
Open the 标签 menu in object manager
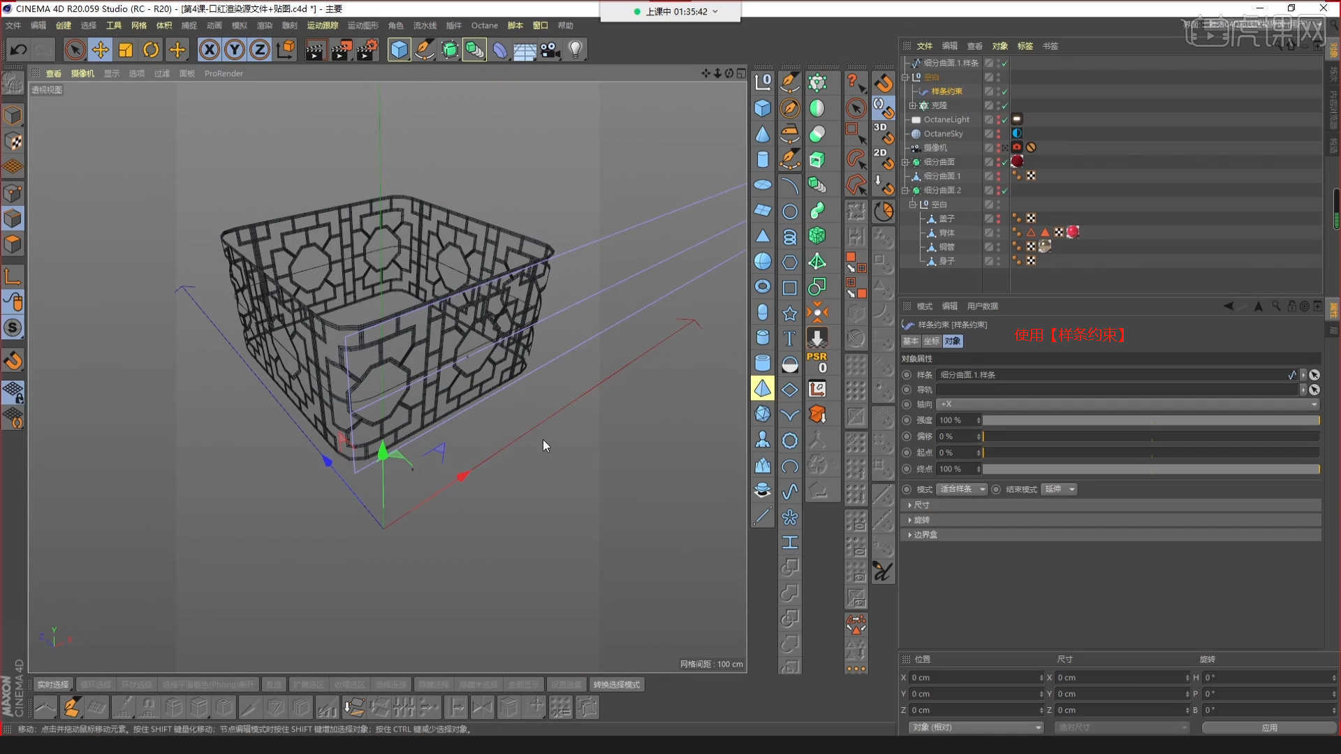[x=1025, y=46]
